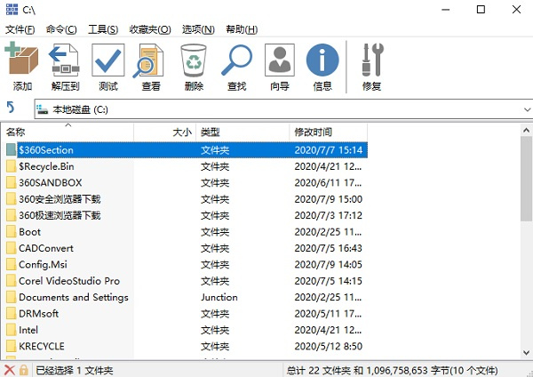Sort by Size (大小) column header
This screenshot has height=377, width=533.
point(165,132)
